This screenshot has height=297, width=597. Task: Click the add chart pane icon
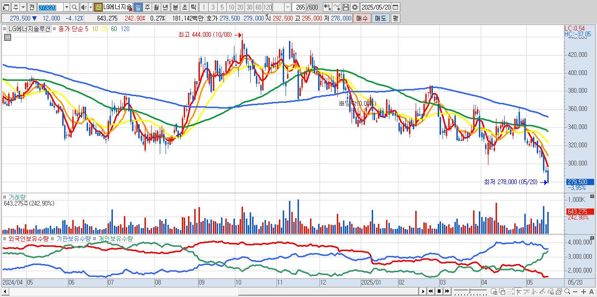click(494, 292)
